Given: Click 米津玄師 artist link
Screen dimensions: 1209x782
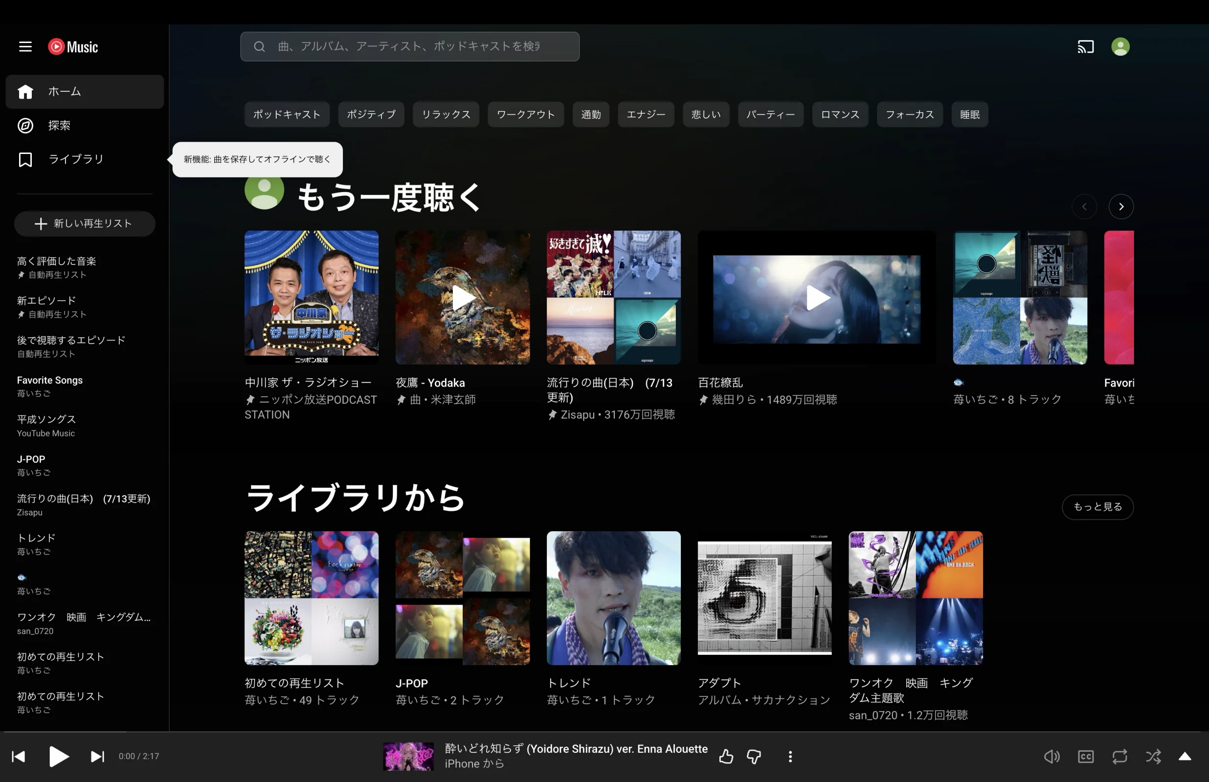Looking at the screenshot, I should pyautogui.click(x=453, y=400).
